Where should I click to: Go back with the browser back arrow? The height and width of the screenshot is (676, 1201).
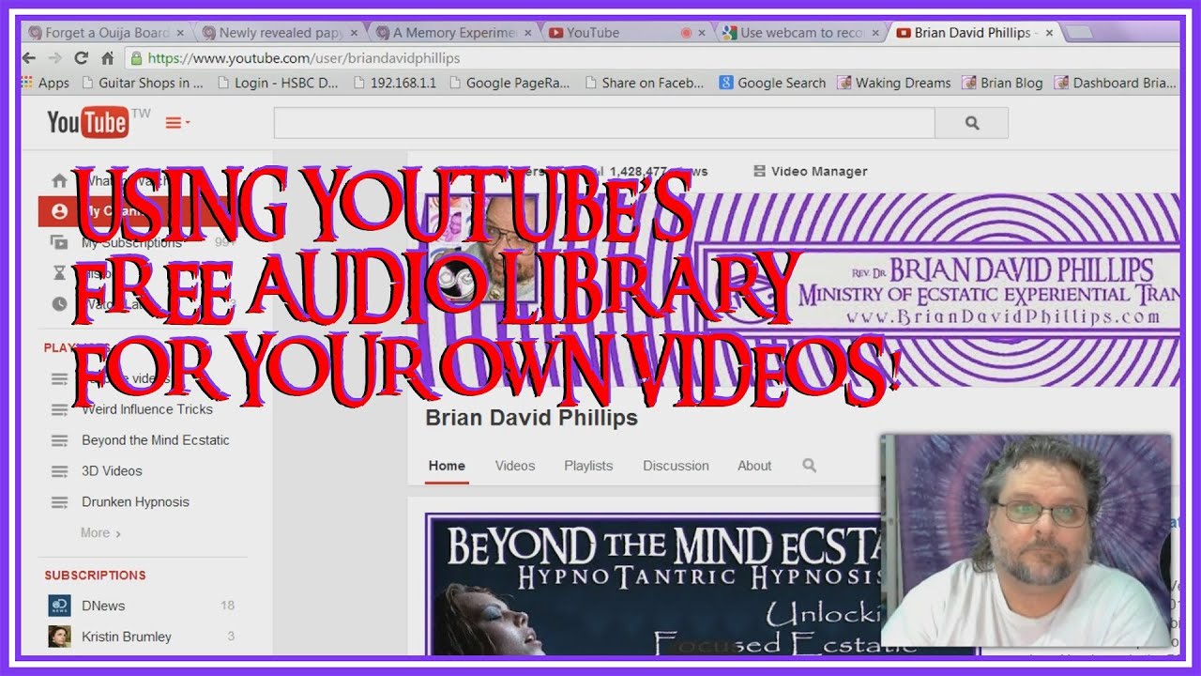[29, 58]
